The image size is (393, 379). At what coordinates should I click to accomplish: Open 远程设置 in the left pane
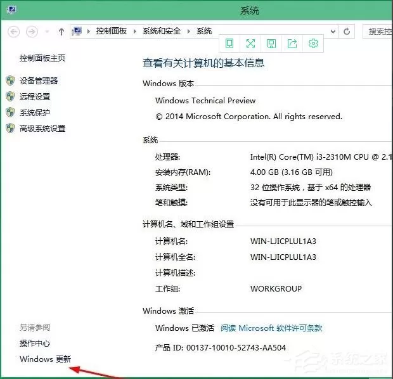click(35, 96)
